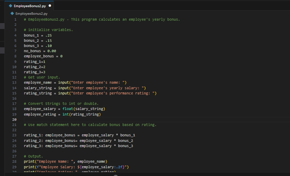
Task: Click the salary_string input statement
Action: pyautogui.click(x=85, y=88)
